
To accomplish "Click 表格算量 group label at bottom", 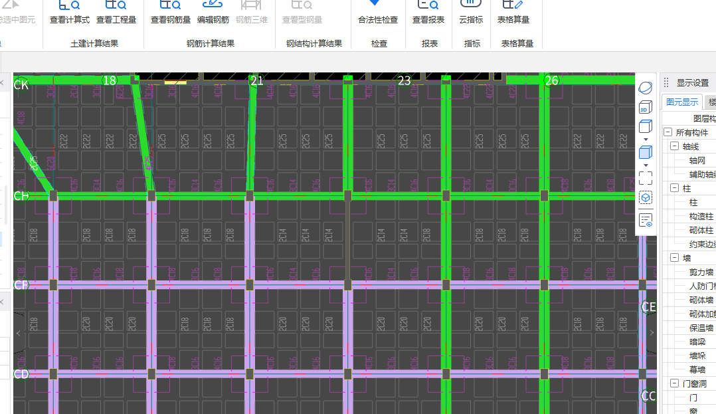I will [517, 43].
